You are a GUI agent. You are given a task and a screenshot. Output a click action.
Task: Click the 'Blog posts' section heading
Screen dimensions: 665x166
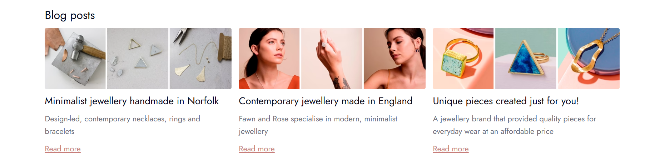click(x=70, y=15)
